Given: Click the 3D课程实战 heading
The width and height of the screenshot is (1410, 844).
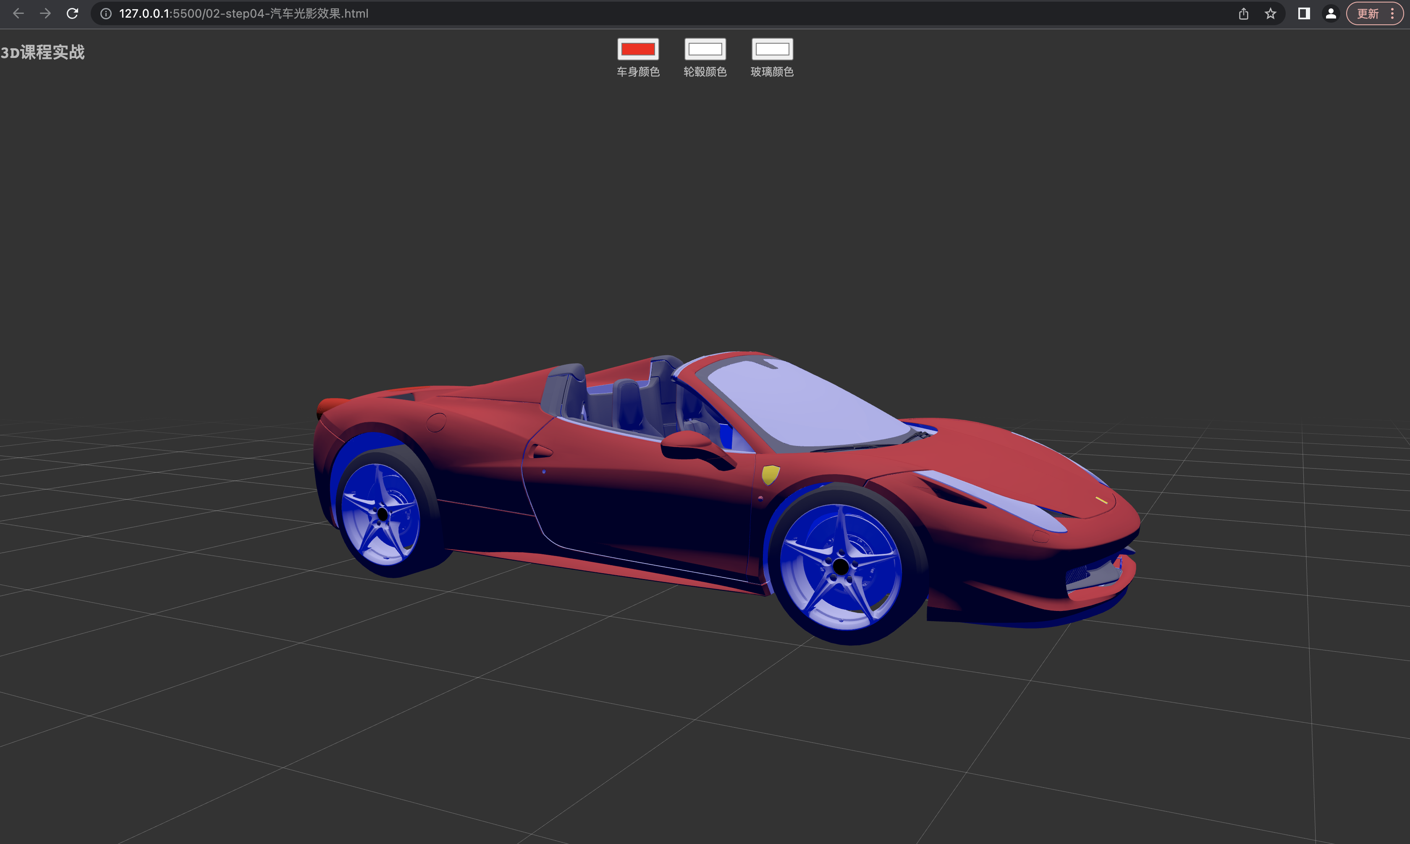Looking at the screenshot, I should tap(42, 52).
